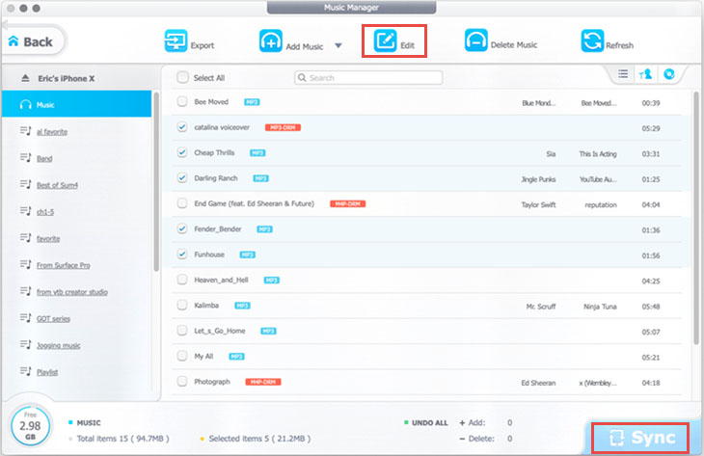
Task: Open the Band playlist
Action: pyautogui.click(x=44, y=158)
